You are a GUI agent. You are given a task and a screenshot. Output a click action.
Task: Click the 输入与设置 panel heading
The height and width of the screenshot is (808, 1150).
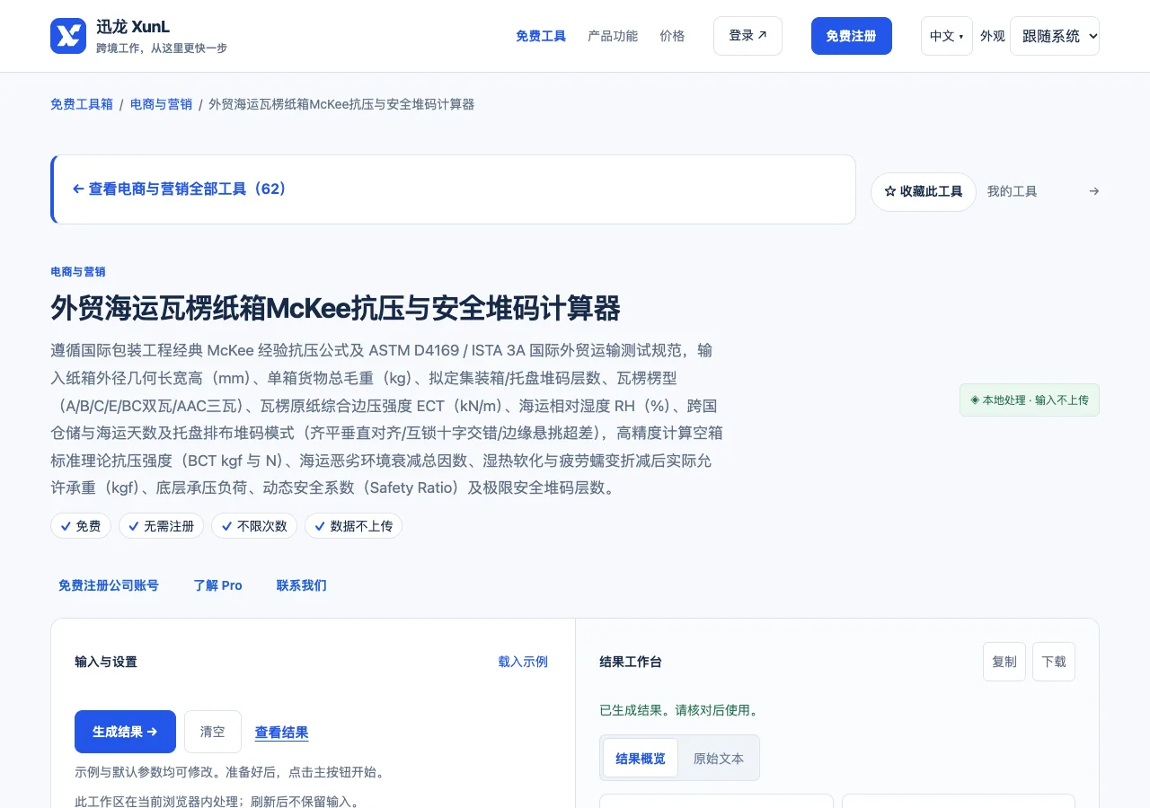(x=106, y=662)
